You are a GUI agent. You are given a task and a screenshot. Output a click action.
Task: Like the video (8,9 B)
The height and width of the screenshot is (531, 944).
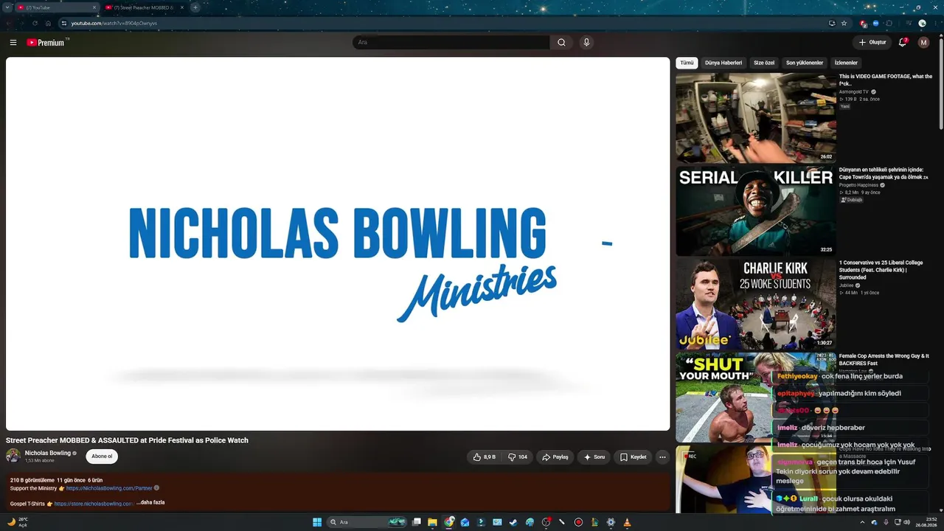point(484,457)
